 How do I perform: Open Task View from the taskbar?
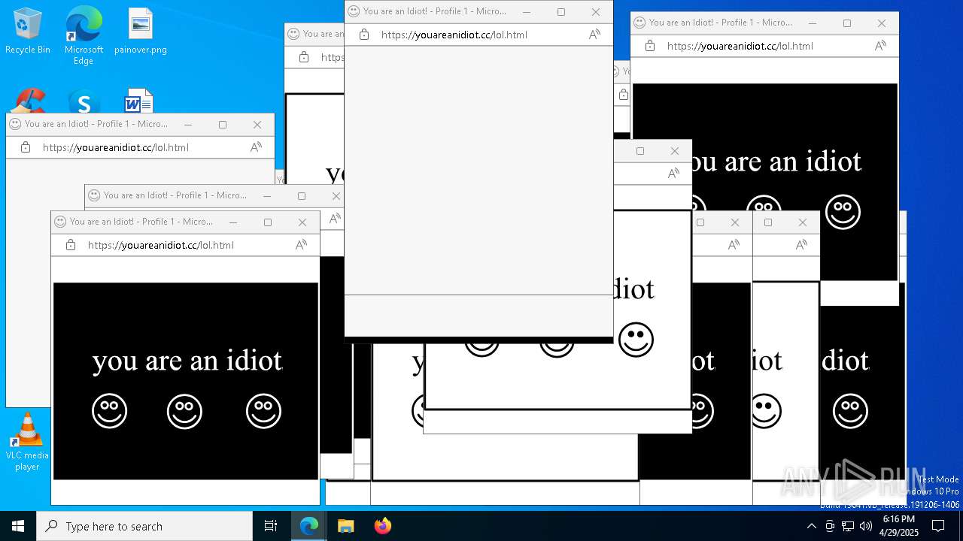click(x=271, y=526)
